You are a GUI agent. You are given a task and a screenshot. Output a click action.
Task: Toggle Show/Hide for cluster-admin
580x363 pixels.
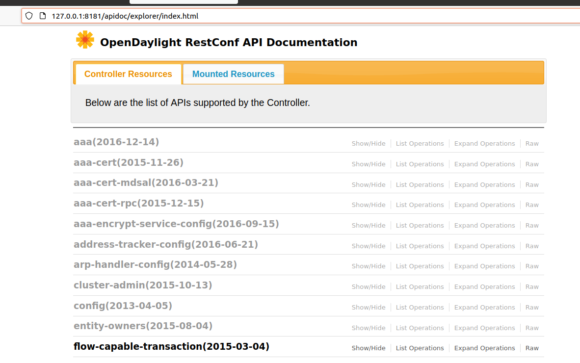pos(369,287)
